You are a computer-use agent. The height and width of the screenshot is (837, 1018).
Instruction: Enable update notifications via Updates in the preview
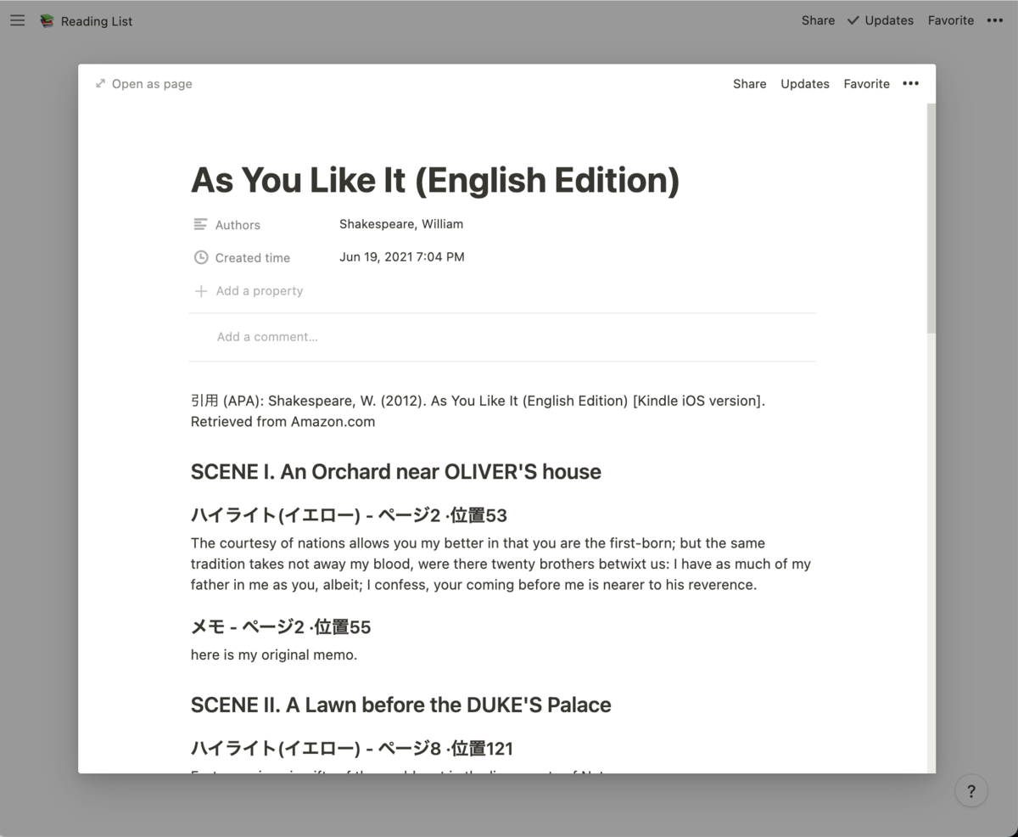[804, 83]
